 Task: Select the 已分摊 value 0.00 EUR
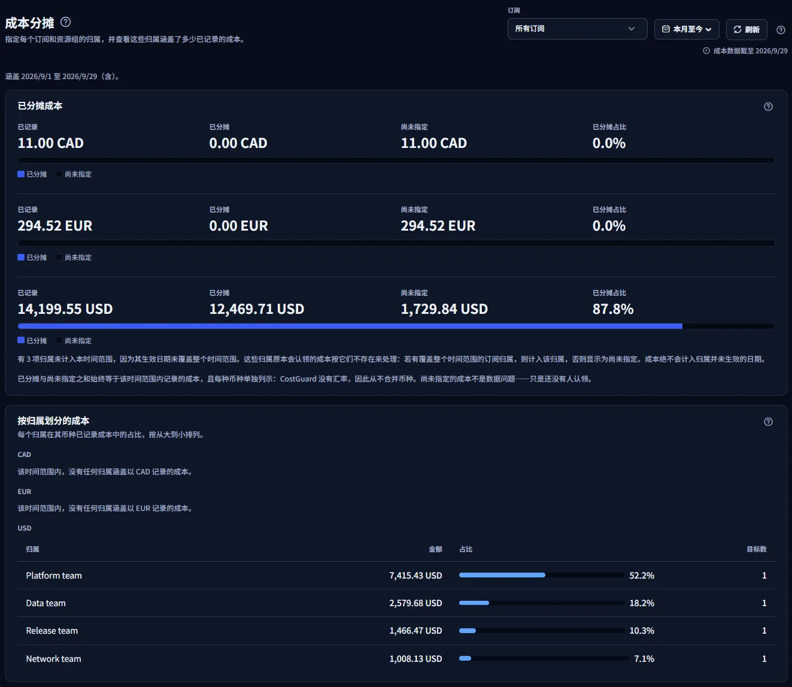point(239,226)
